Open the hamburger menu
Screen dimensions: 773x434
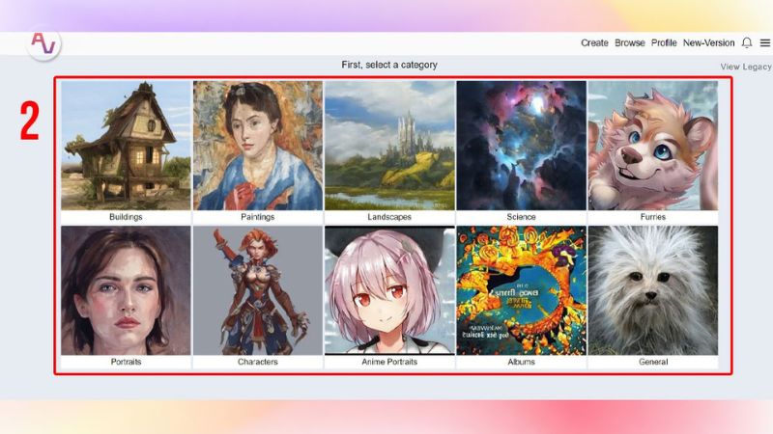tap(764, 43)
